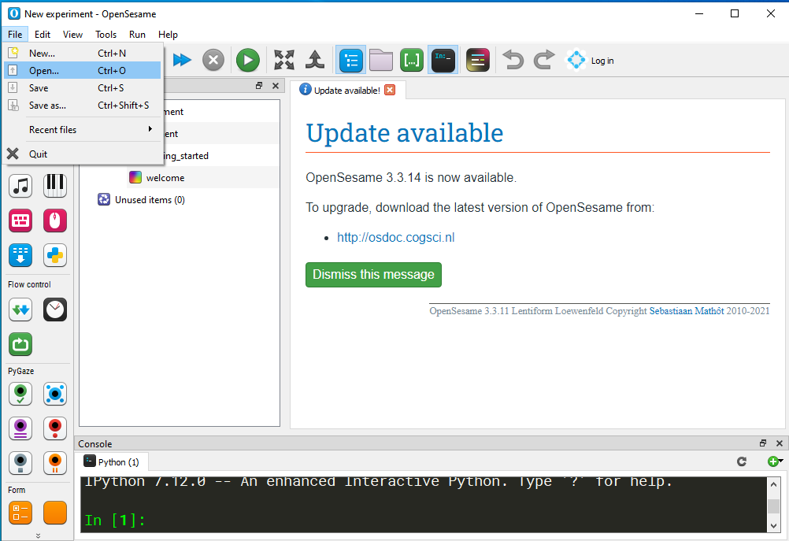
Task: Select the blue PyGaze crosshair eye item
Action: click(55, 394)
